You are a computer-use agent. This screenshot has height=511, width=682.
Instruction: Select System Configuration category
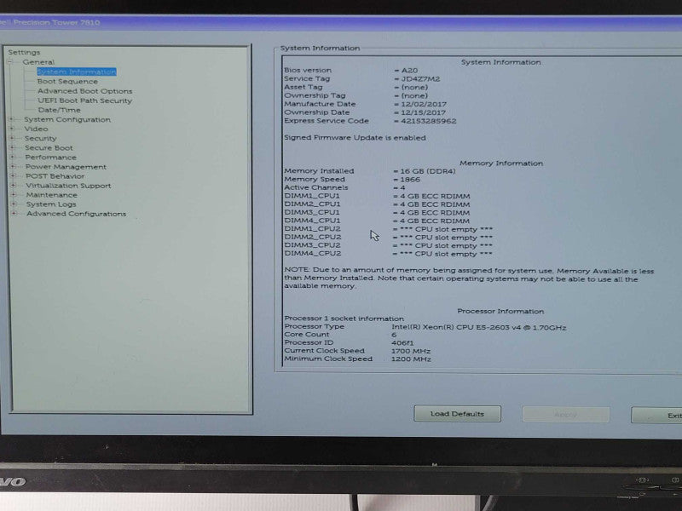click(x=67, y=119)
